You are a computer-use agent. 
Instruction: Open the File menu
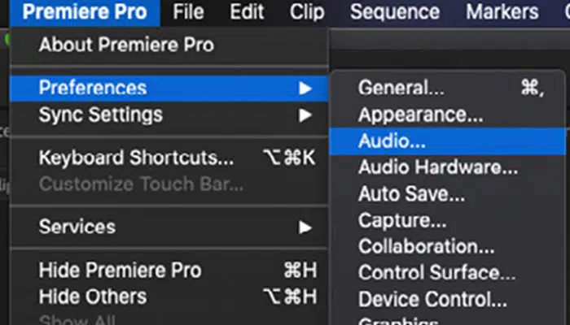point(188,12)
